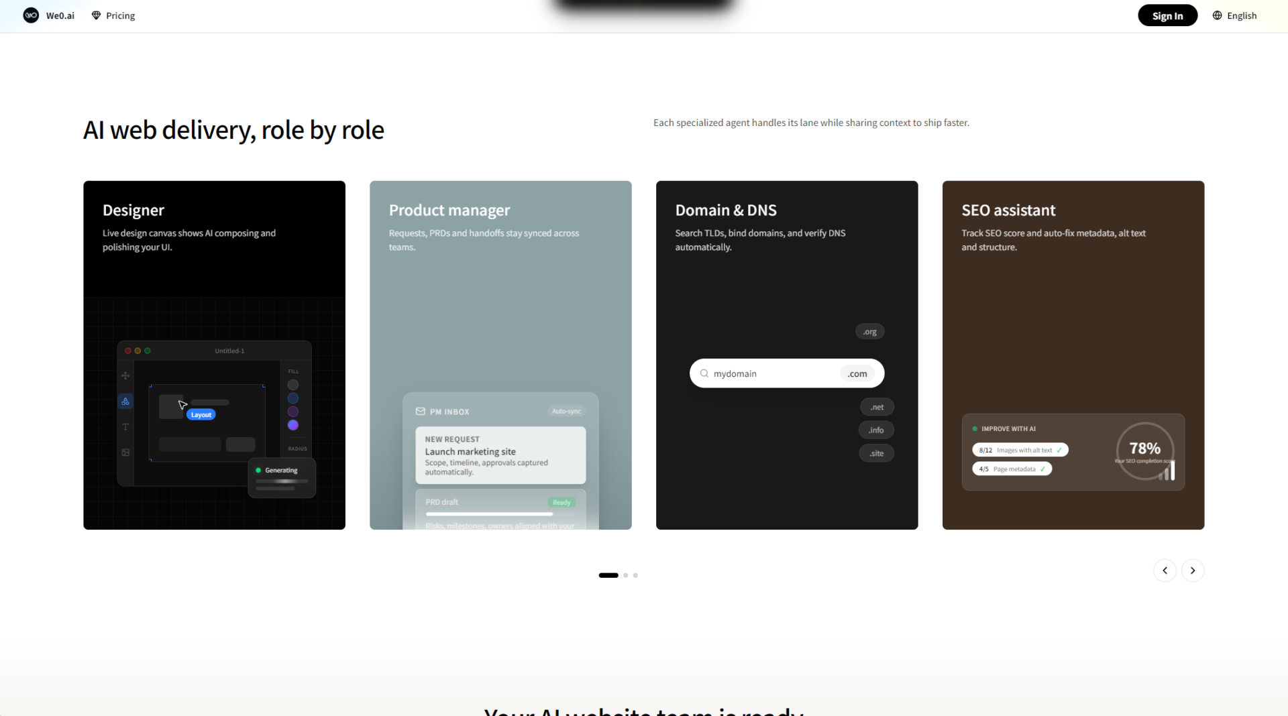1288x716 pixels.
Task: Go to the previous carousel slide
Action: pyautogui.click(x=1165, y=571)
